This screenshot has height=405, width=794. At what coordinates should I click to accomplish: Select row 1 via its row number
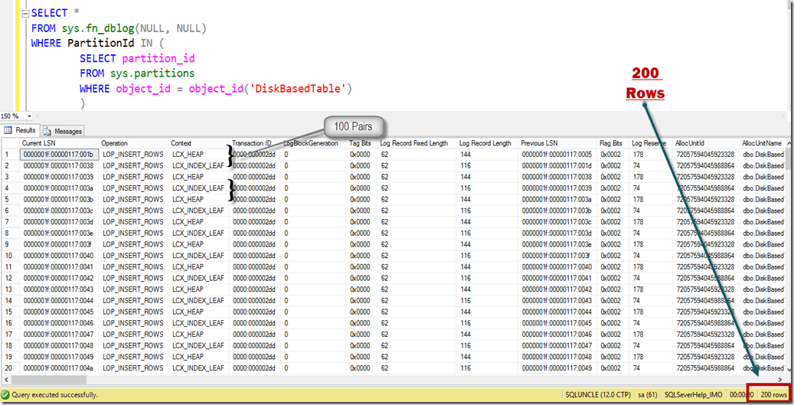tap(8, 154)
